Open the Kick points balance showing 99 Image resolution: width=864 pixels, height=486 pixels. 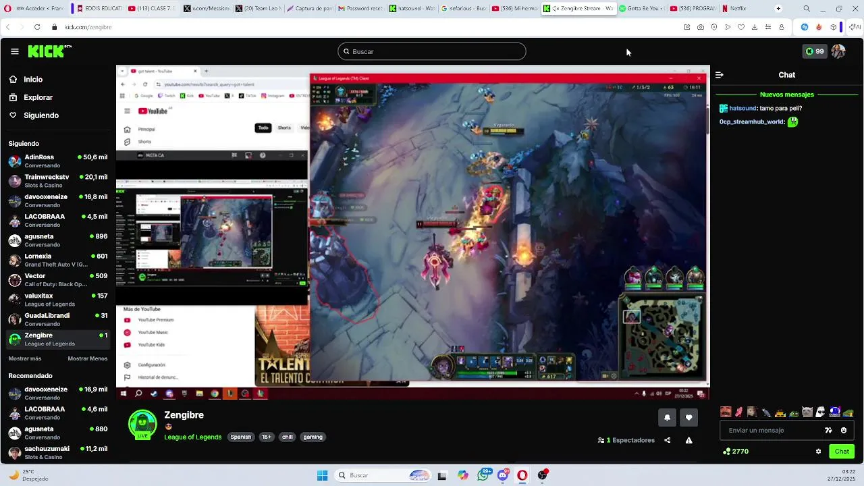pyautogui.click(x=815, y=51)
